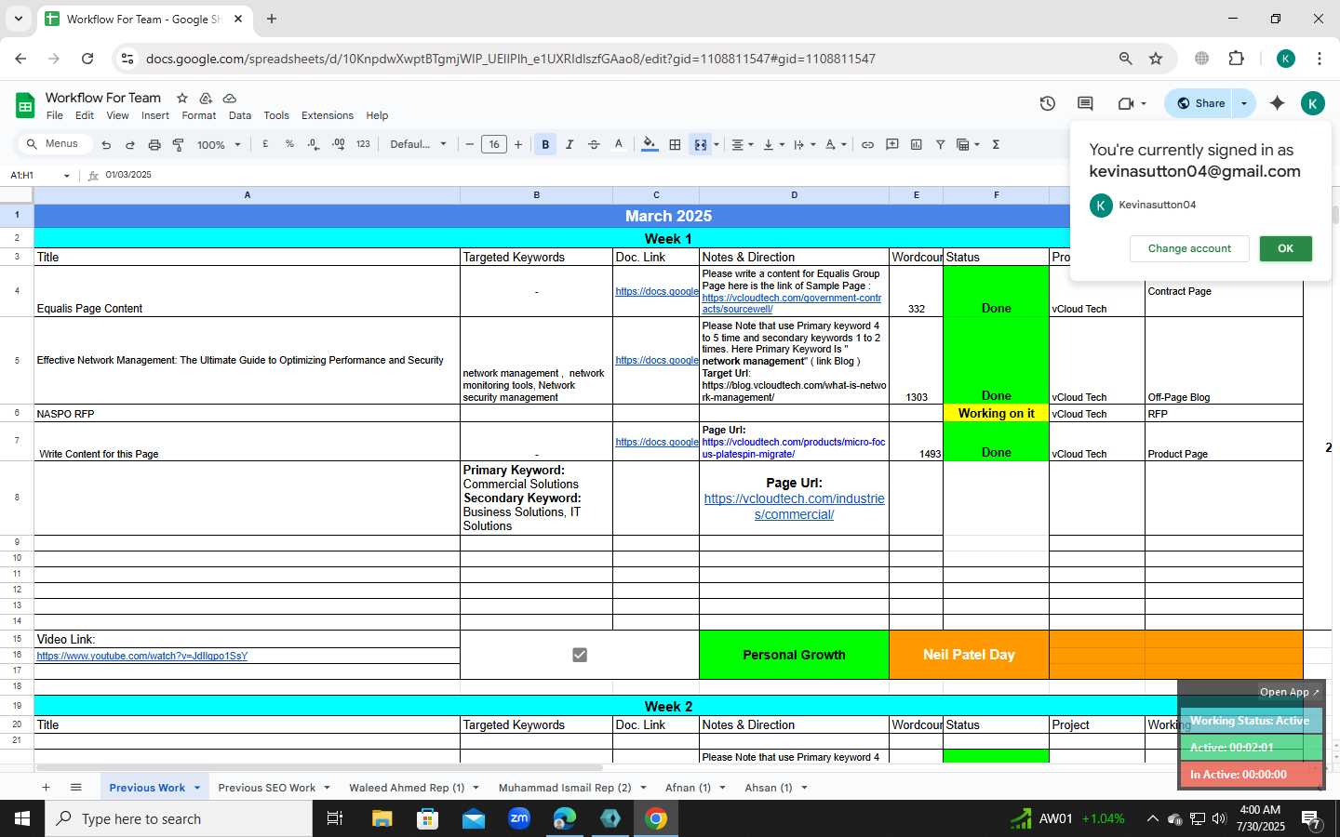The height and width of the screenshot is (837, 1340).
Task: Open comments panel icon
Action: [1085, 103]
